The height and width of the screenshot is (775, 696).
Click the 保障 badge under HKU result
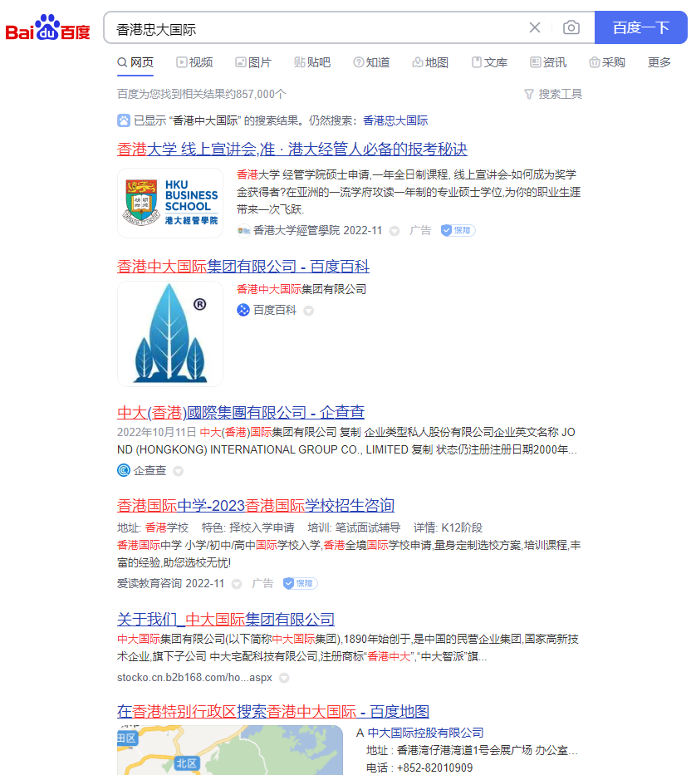point(458,230)
